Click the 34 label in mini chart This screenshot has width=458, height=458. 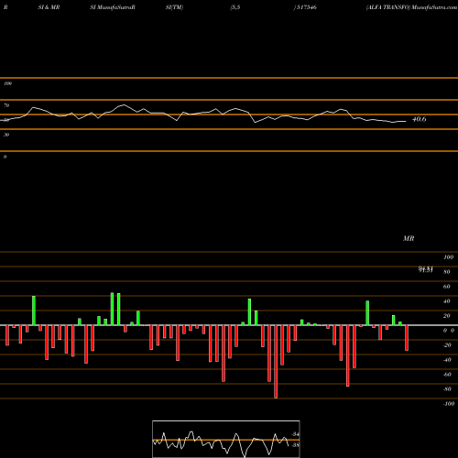click(295, 434)
